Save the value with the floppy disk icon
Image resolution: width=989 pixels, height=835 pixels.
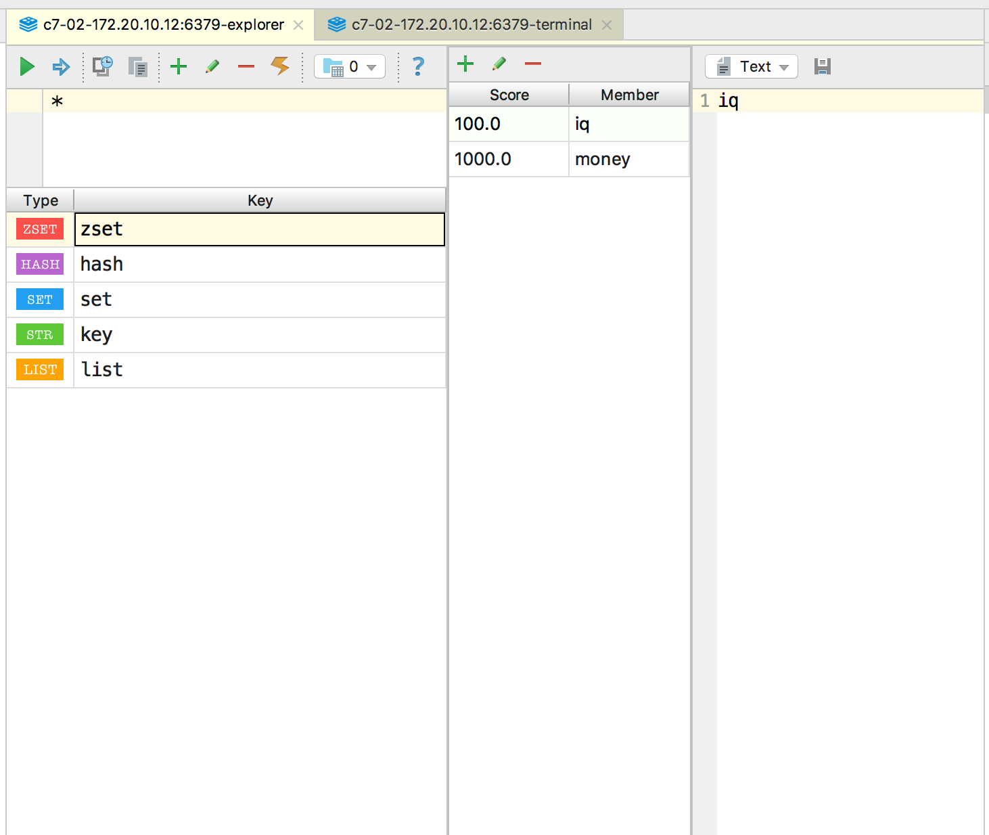click(823, 66)
